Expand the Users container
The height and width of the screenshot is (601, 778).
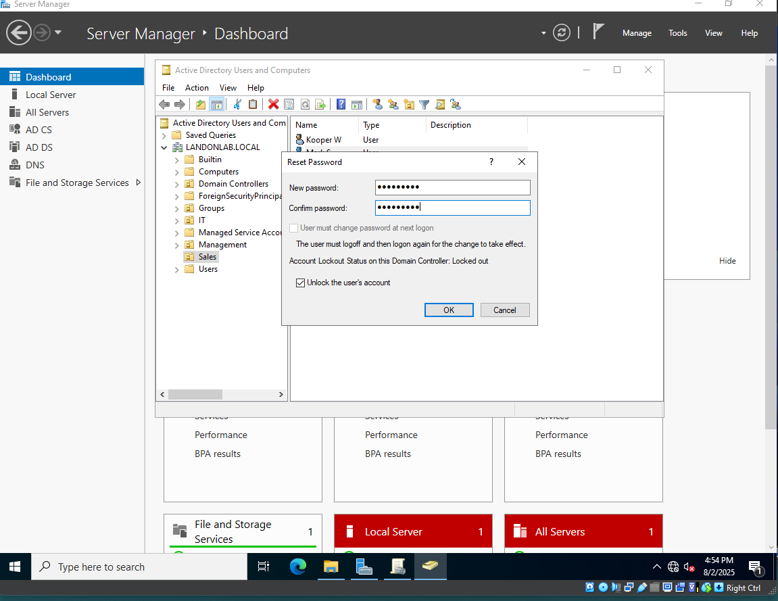(176, 270)
